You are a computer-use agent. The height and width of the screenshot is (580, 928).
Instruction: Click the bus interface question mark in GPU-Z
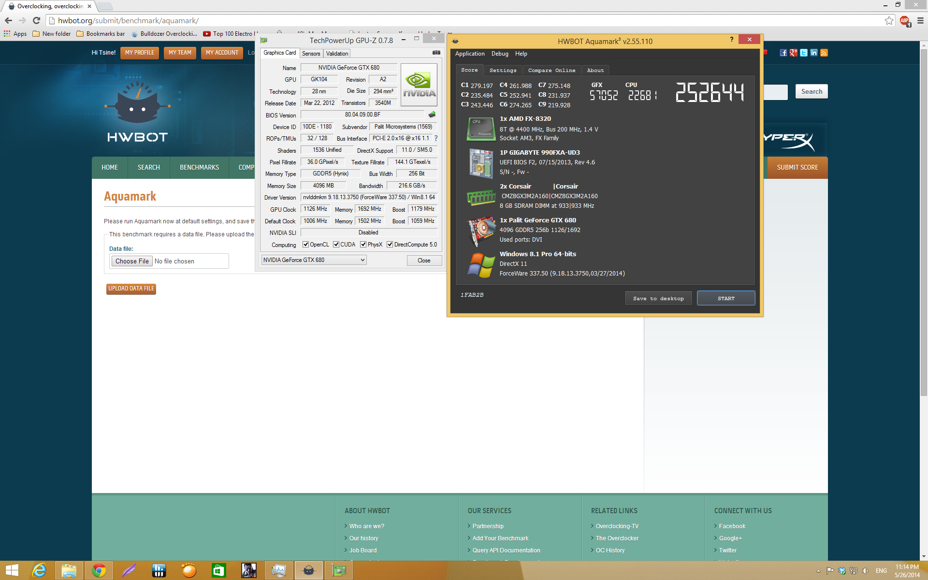pos(436,138)
